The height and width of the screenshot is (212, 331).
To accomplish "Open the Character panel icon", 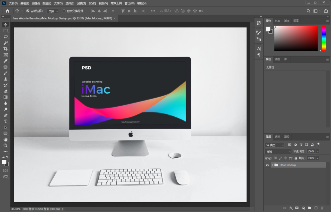I will click(x=259, y=48).
